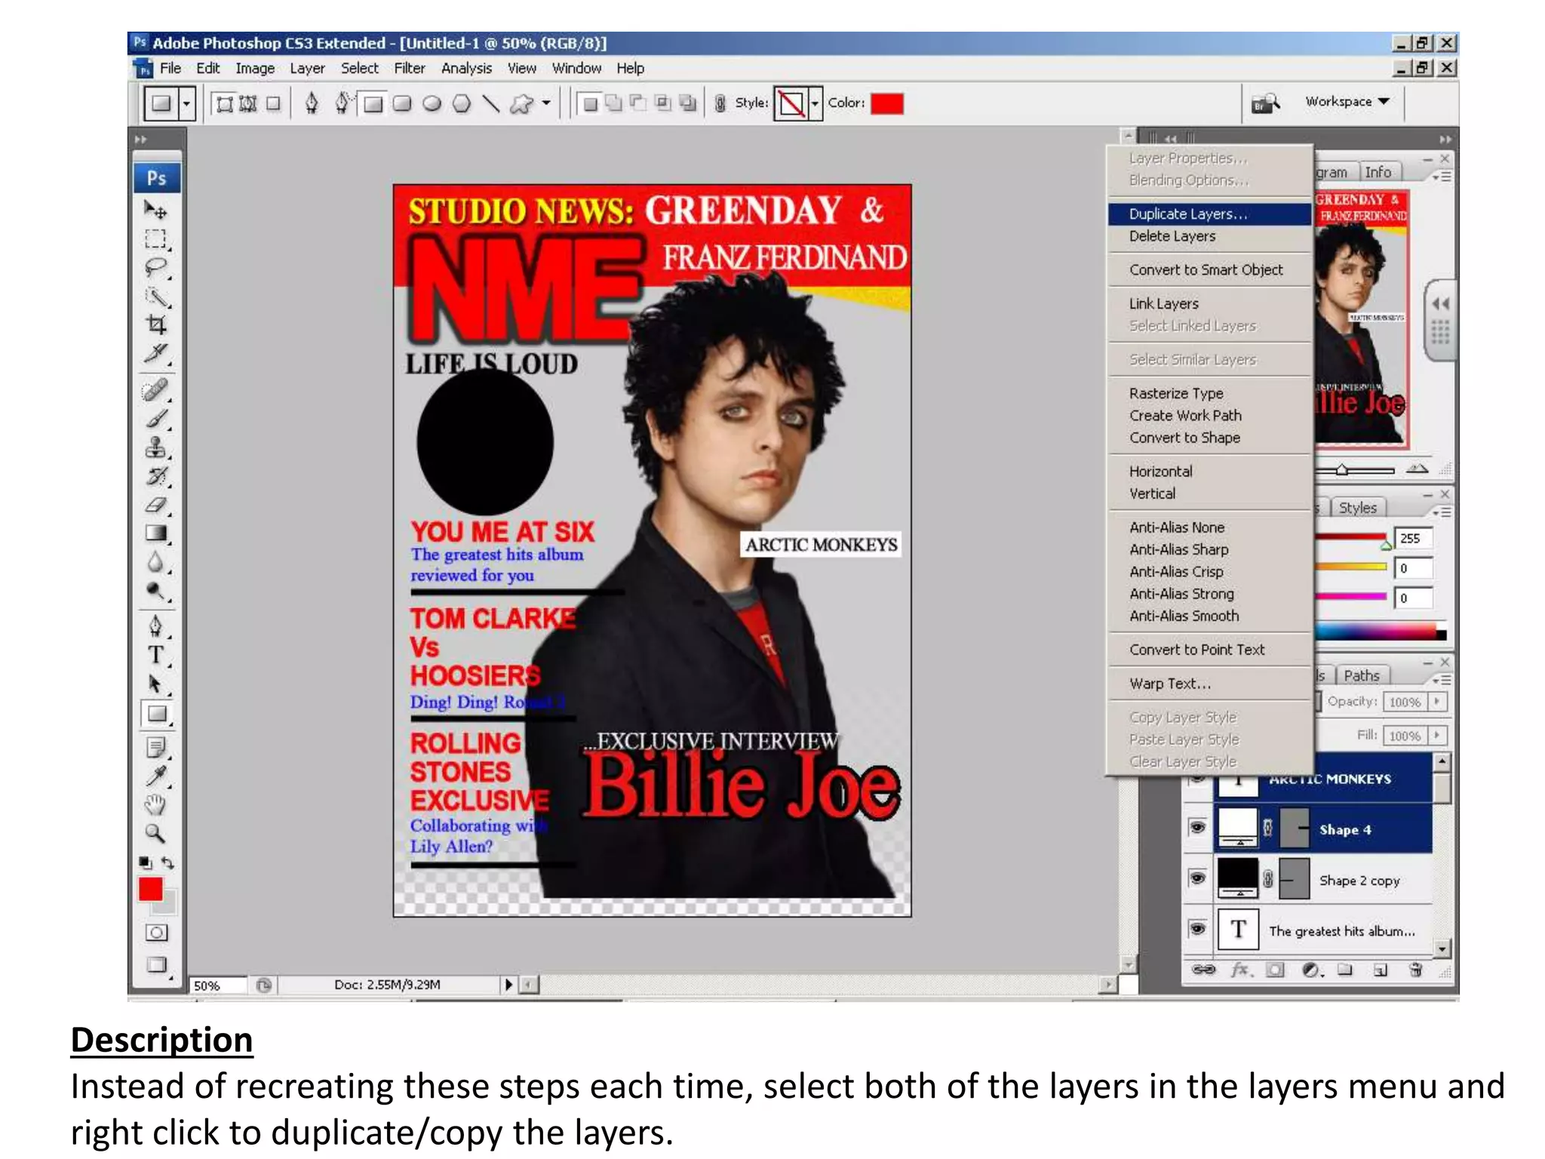Switch to the Info tab
The width and height of the screenshot is (1545, 1159).
pyautogui.click(x=1378, y=172)
